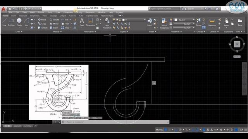Click the Move tool
Screen dimensions: 248x139
[42, 20]
